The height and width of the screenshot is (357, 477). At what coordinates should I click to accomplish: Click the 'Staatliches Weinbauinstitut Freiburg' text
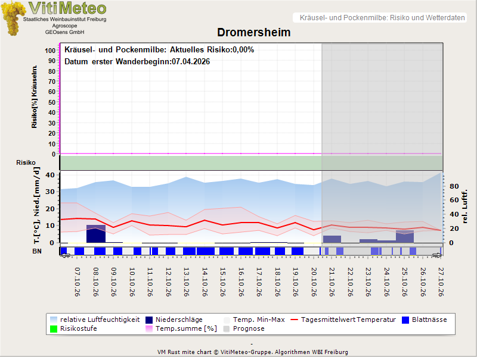[x=64, y=19]
